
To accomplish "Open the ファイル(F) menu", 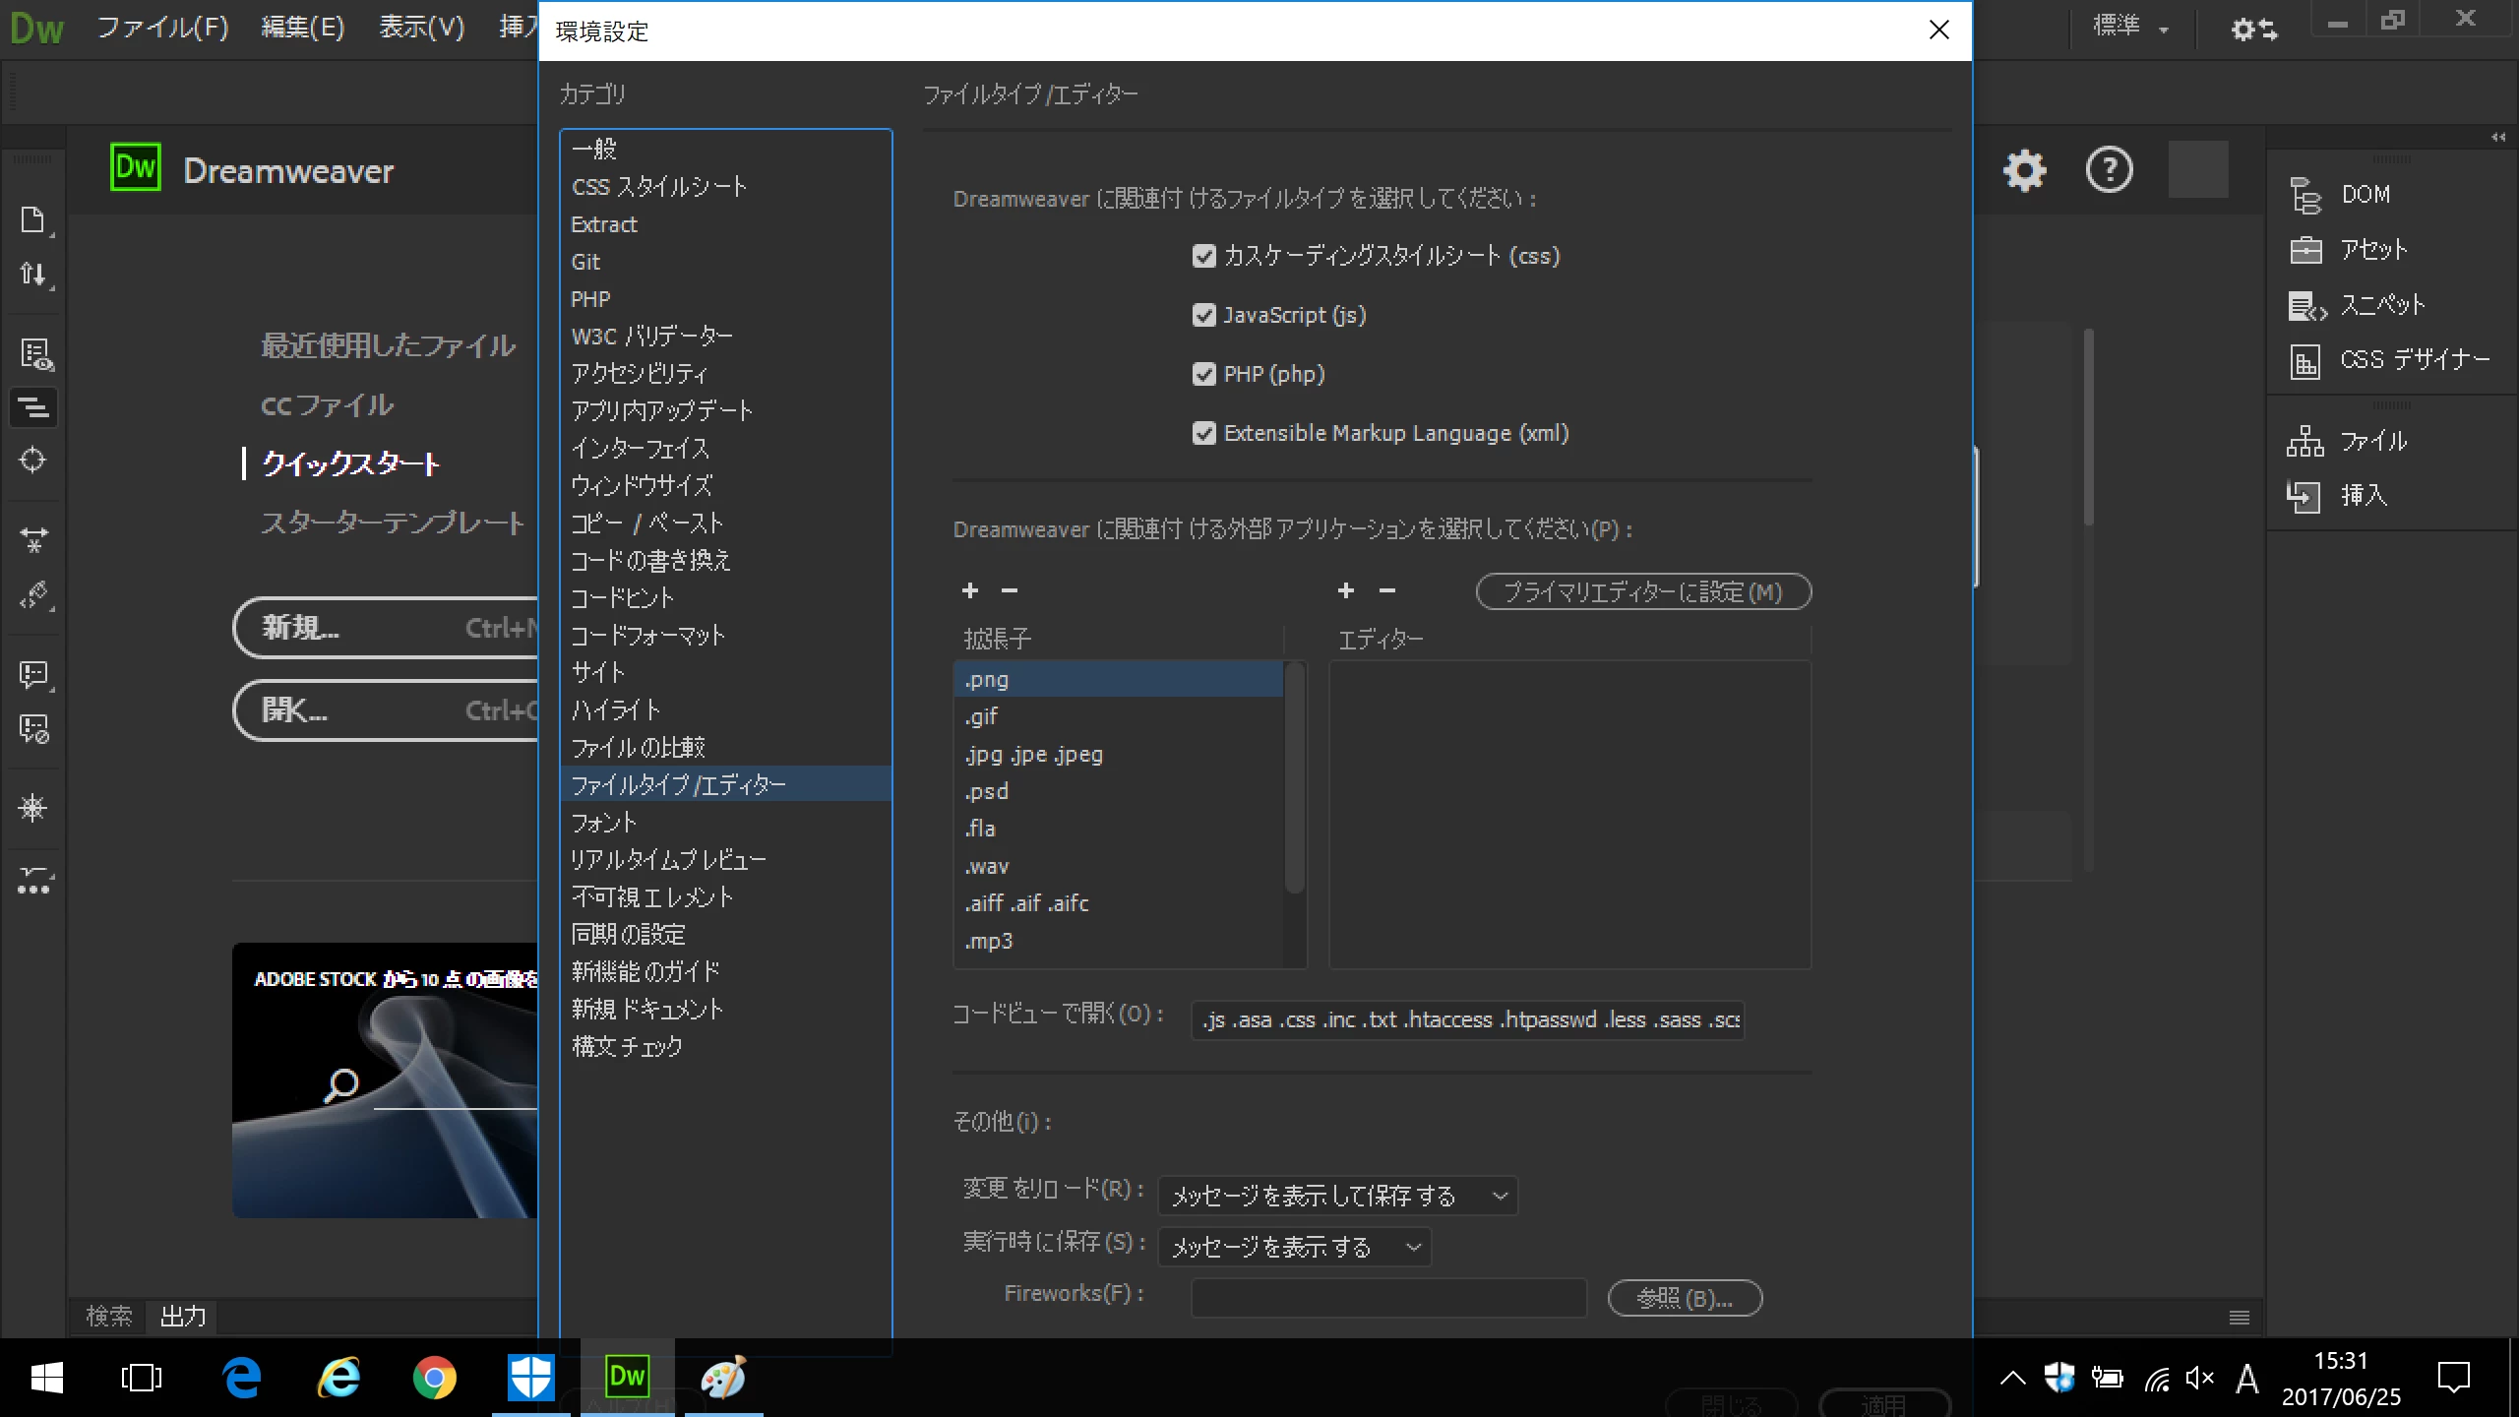I will pyautogui.click(x=162, y=28).
